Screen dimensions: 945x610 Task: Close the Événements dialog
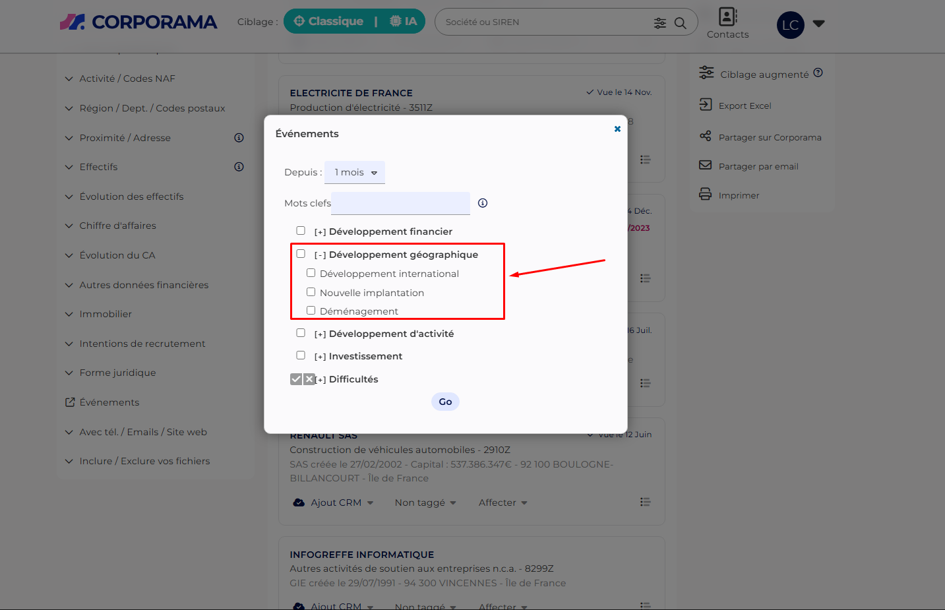pos(617,129)
